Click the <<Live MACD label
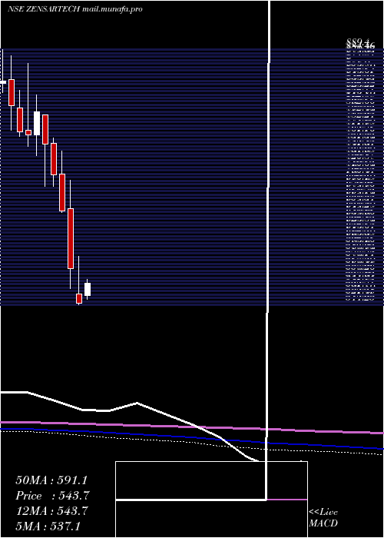This screenshot has height=538, width=384. [x=323, y=518]
